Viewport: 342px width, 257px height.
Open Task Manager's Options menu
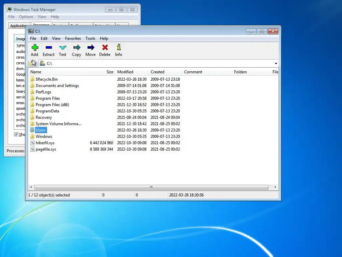coord(26,17)
